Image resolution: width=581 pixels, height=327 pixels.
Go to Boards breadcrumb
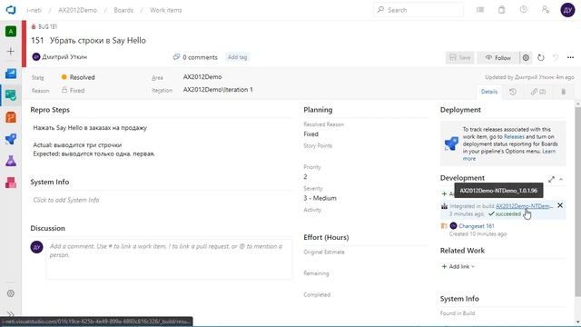[123, 10]
